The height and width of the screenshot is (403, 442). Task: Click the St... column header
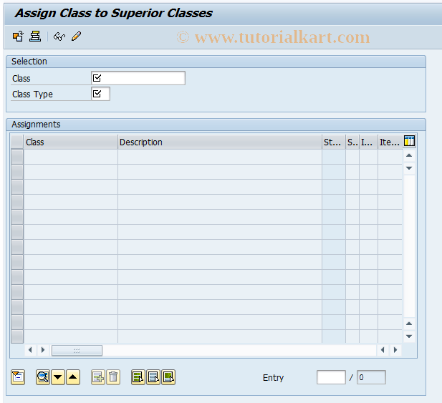[334, 142]
